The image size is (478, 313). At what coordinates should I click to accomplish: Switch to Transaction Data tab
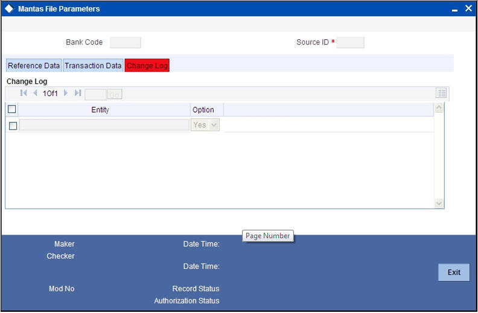(93, 66)
